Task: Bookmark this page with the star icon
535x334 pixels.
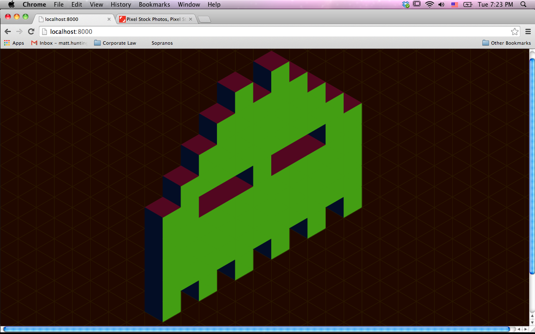Action: [x=515, y=32]
